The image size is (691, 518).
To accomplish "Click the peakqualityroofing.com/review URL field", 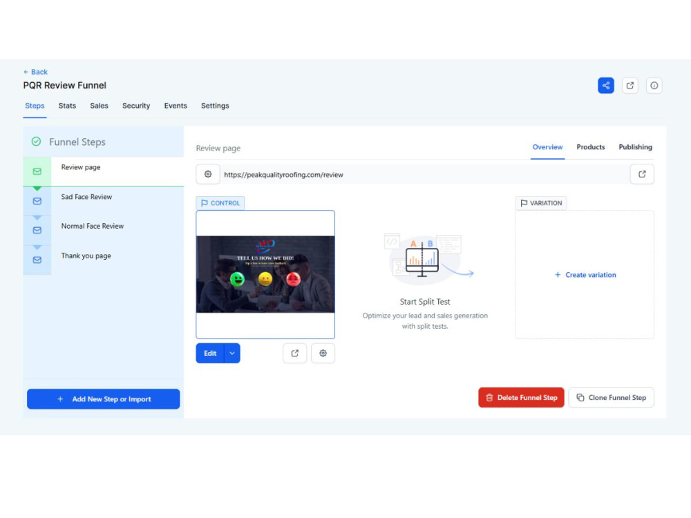I will (425, 175).
